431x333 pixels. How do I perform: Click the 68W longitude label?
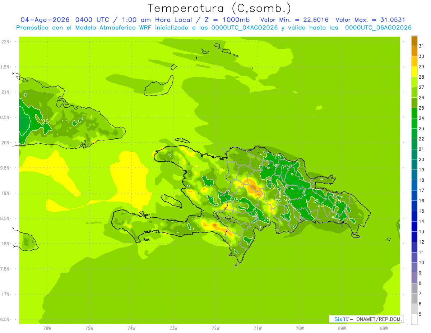pyautogui.click(x=384, y=328)
